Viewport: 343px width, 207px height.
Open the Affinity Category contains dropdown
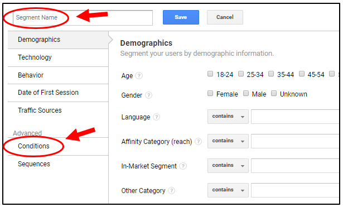(228, 141)
